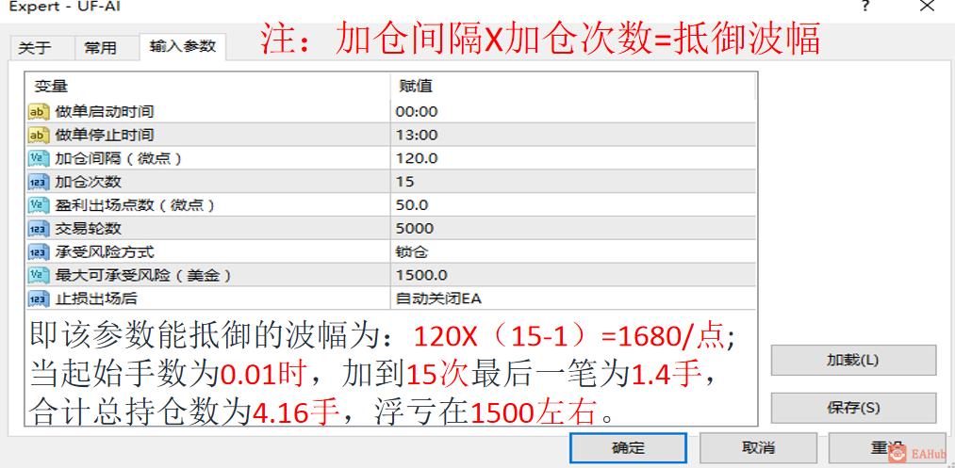Edit the 加仓间隔 value 120.0
Viewport: 955px width, 468px height.
point(572,158)
